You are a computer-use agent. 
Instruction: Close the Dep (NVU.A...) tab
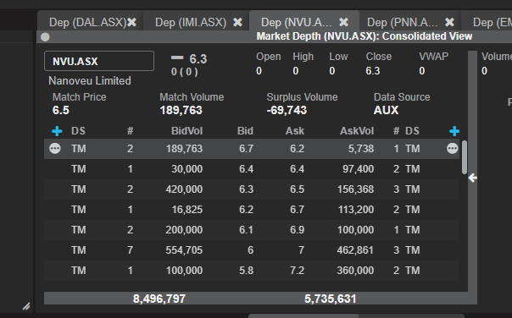tap(343, 22)
